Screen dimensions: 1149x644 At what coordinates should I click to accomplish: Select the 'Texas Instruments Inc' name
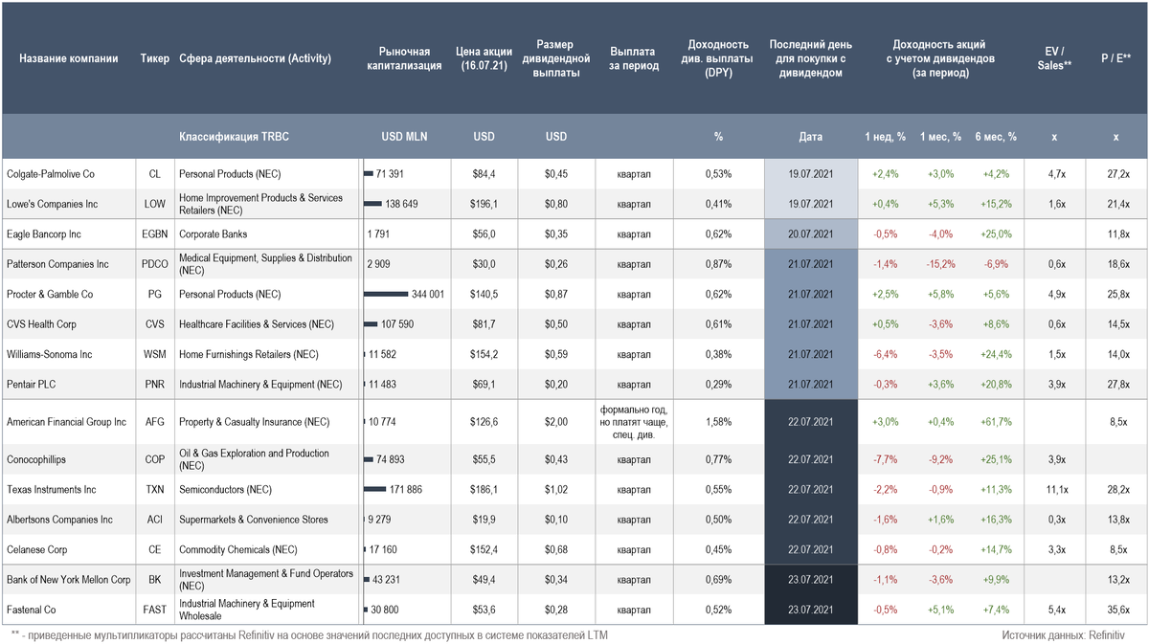[x=51, y=490]
